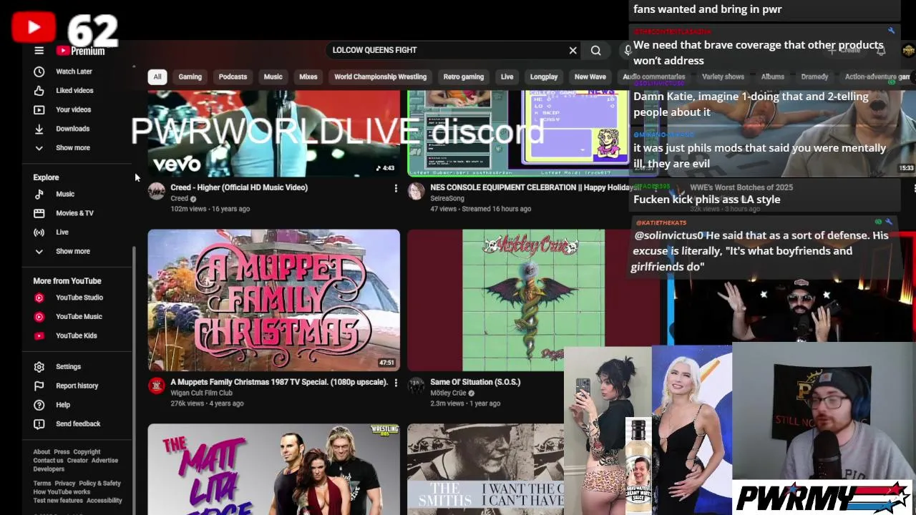Open Watch Later clock icon

point(39,72)
